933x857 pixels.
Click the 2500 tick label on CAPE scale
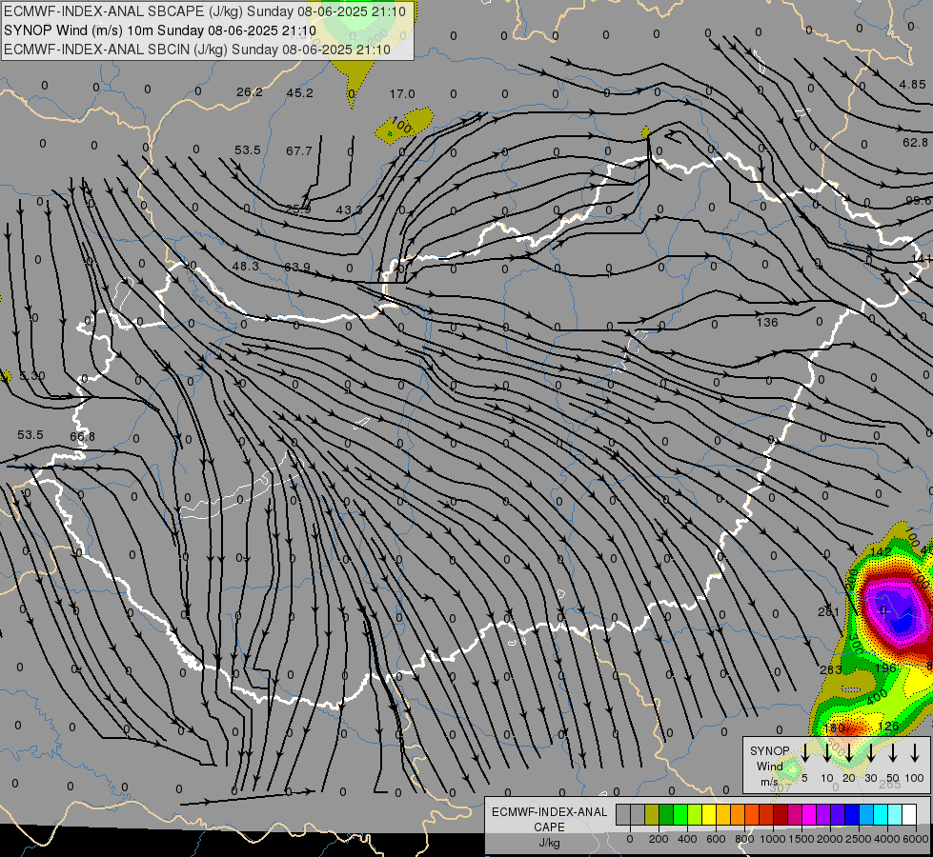pos(858,839)
